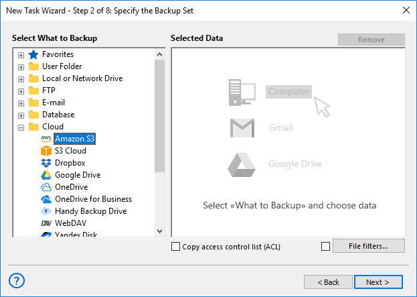The height and width of the screenshot is (297, 417).
Task: Select the OneDrive label
Action: [x=71, y=187]
